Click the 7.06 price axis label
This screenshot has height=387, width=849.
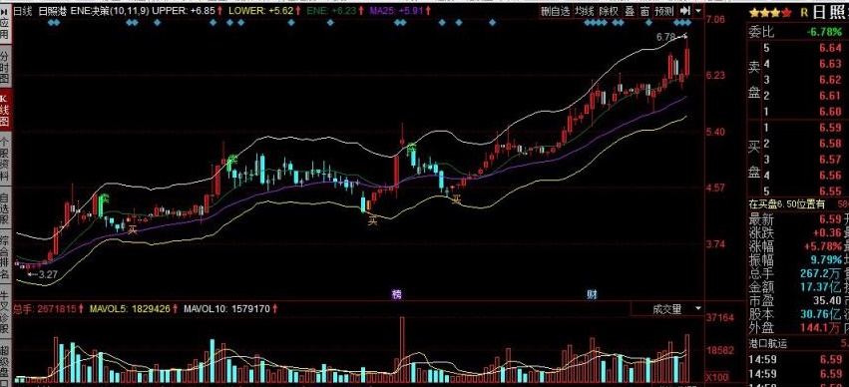coord(715,20)
